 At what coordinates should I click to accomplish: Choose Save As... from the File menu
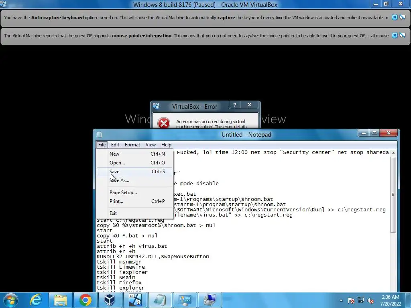click(x=134, y=180)
